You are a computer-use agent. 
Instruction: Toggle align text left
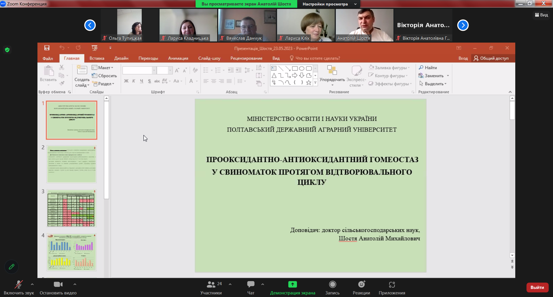point(206,81)
